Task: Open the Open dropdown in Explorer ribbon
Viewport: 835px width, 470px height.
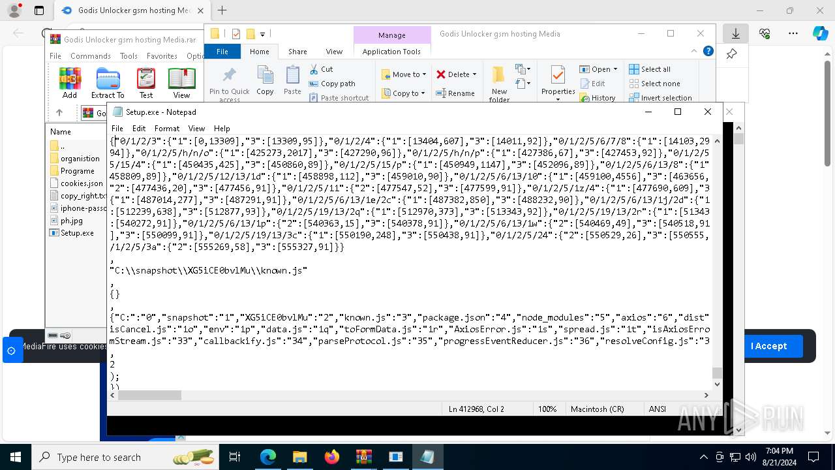Action: coord(598,69)
